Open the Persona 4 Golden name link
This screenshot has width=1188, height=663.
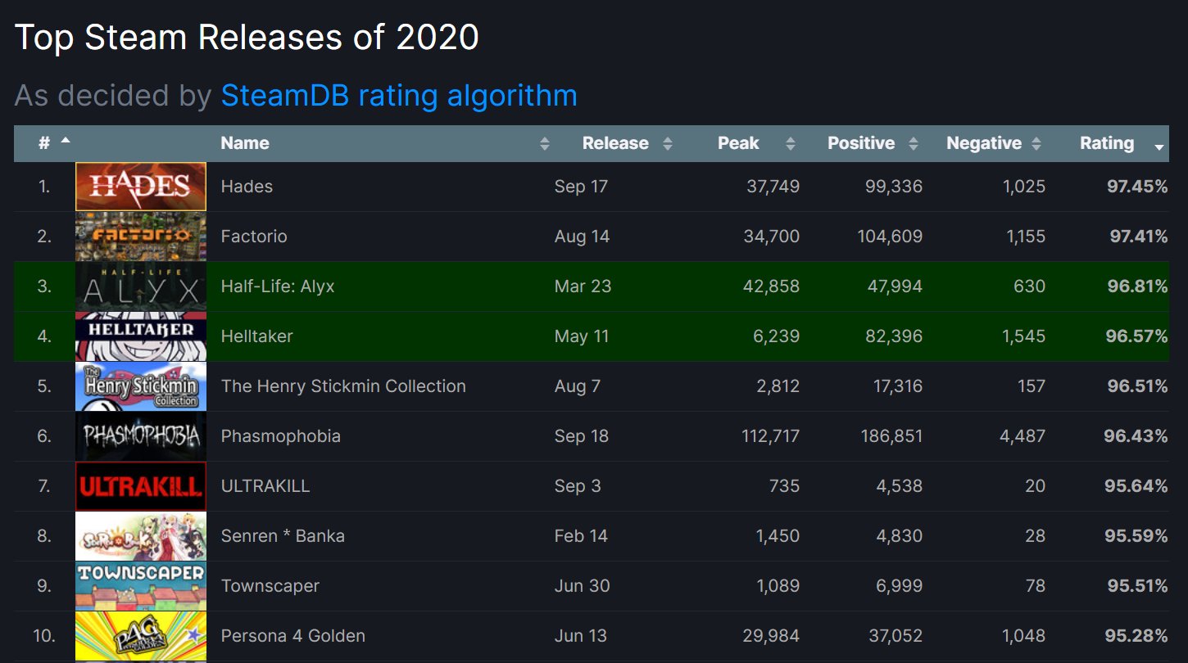point(293,636)
